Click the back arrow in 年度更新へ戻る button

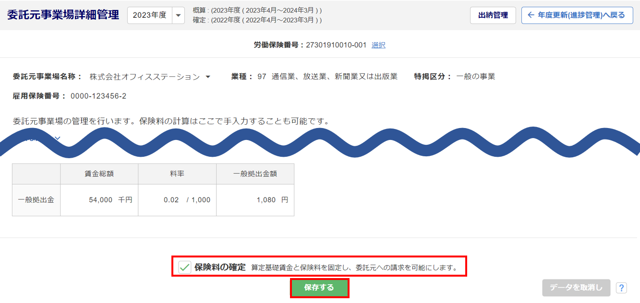click(x=531, y=15)
